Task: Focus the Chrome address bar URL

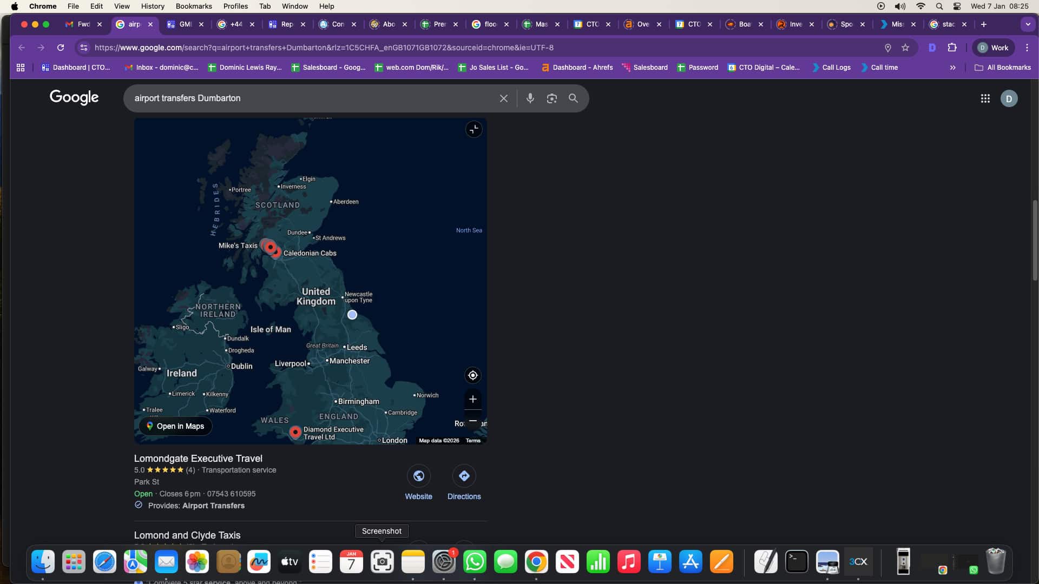Action: pos(324,48)
